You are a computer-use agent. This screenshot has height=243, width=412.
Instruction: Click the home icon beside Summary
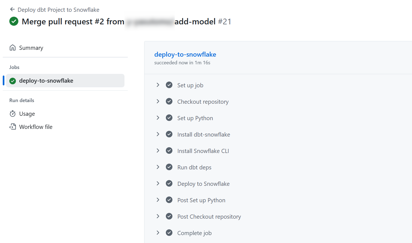pos(13,48)
